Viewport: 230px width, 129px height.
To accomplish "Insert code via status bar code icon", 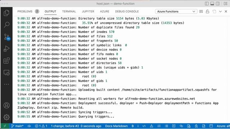I will [x=144, y=126].
